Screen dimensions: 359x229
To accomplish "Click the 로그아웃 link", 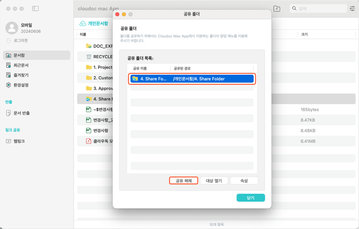I will click(x=20, y=40).
